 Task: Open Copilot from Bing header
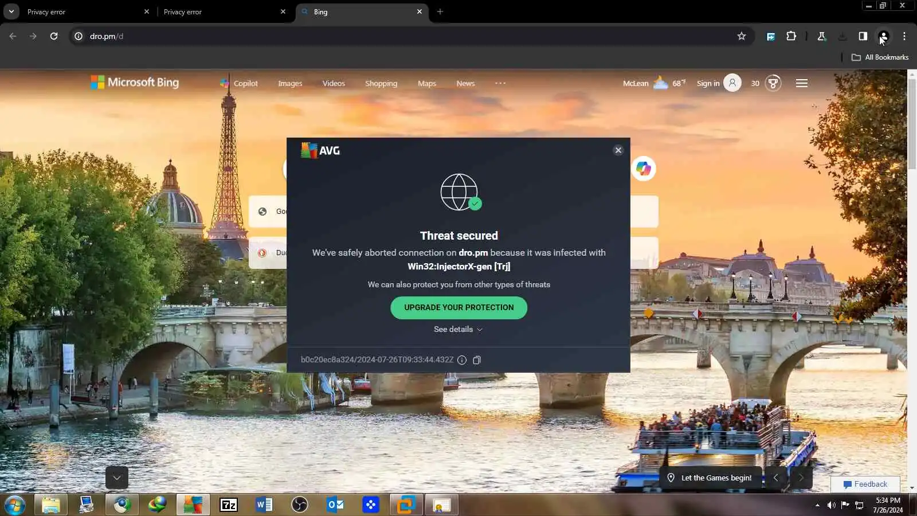pyautogui.click(x=239, y=84)
